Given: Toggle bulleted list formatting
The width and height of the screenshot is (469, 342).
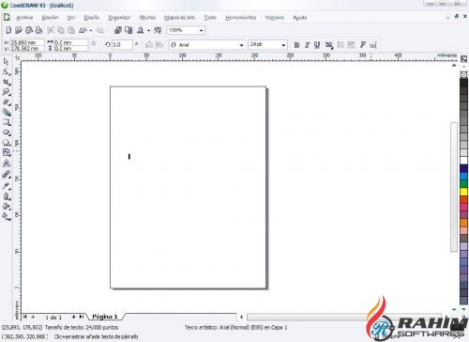Looking at the screenshot, I should 340,45.
